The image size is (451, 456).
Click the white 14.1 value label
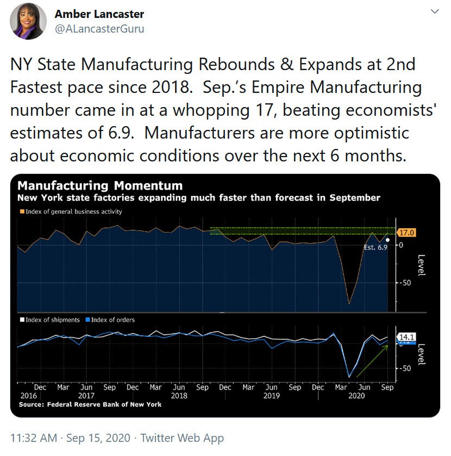[x=406, y=337]
